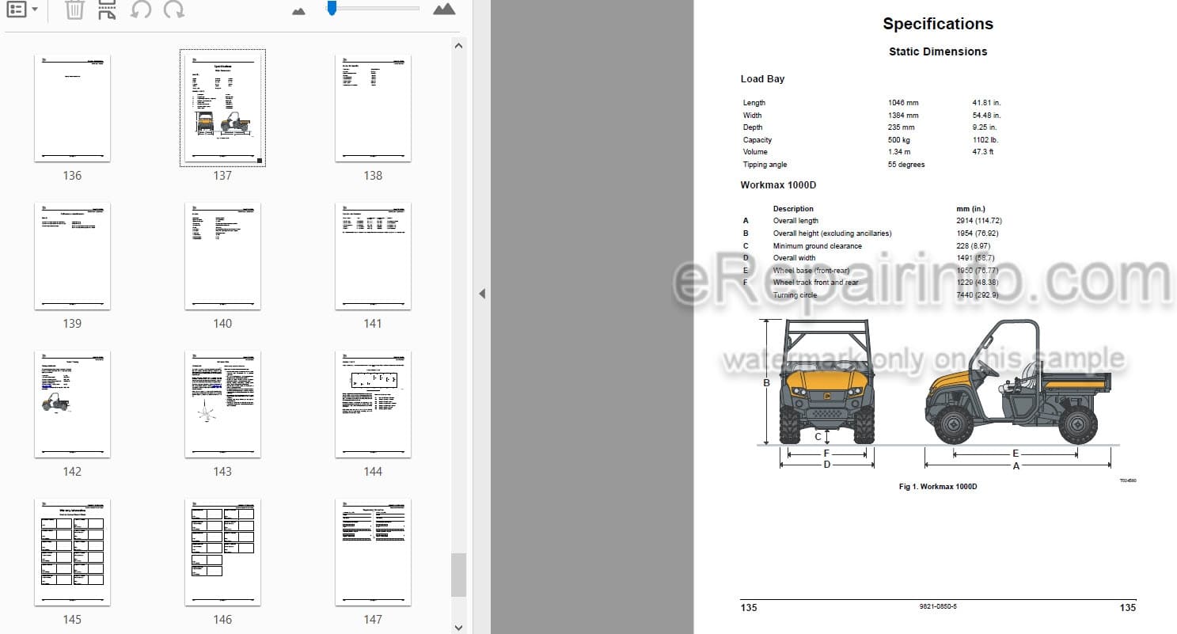Viewport: 1177px width, 634px height.
Task: Click the "Overall height (excluding ancillaries)" description
Action: click(832, 233)
